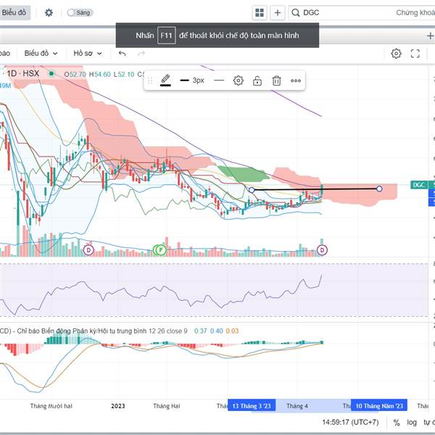
Task: Click the MACD signal value 0.40
Action: (x=216, y=331)
